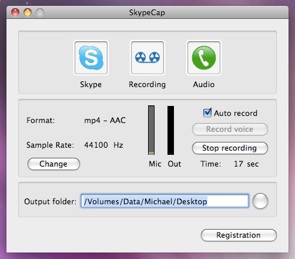Click the Recording label text
The height and width of the screenshot is (259, 295).
[x=147, y=85]
